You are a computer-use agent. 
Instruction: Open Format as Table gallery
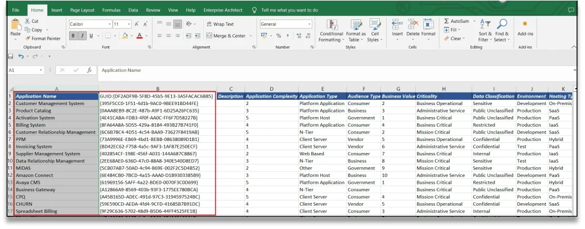356,31
